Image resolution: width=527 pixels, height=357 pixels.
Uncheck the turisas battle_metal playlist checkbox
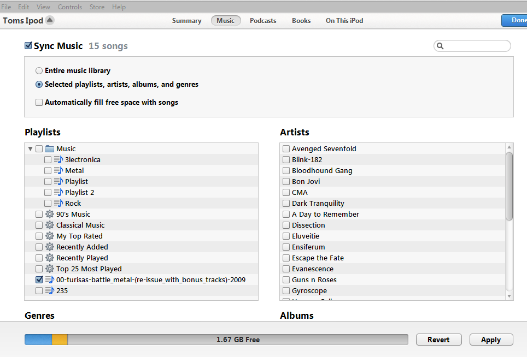pyautogui.click(x=39, y=279)
